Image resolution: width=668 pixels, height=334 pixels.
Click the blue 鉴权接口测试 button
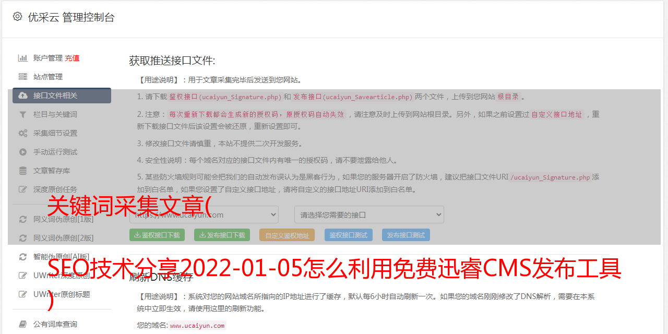point(349,235)
